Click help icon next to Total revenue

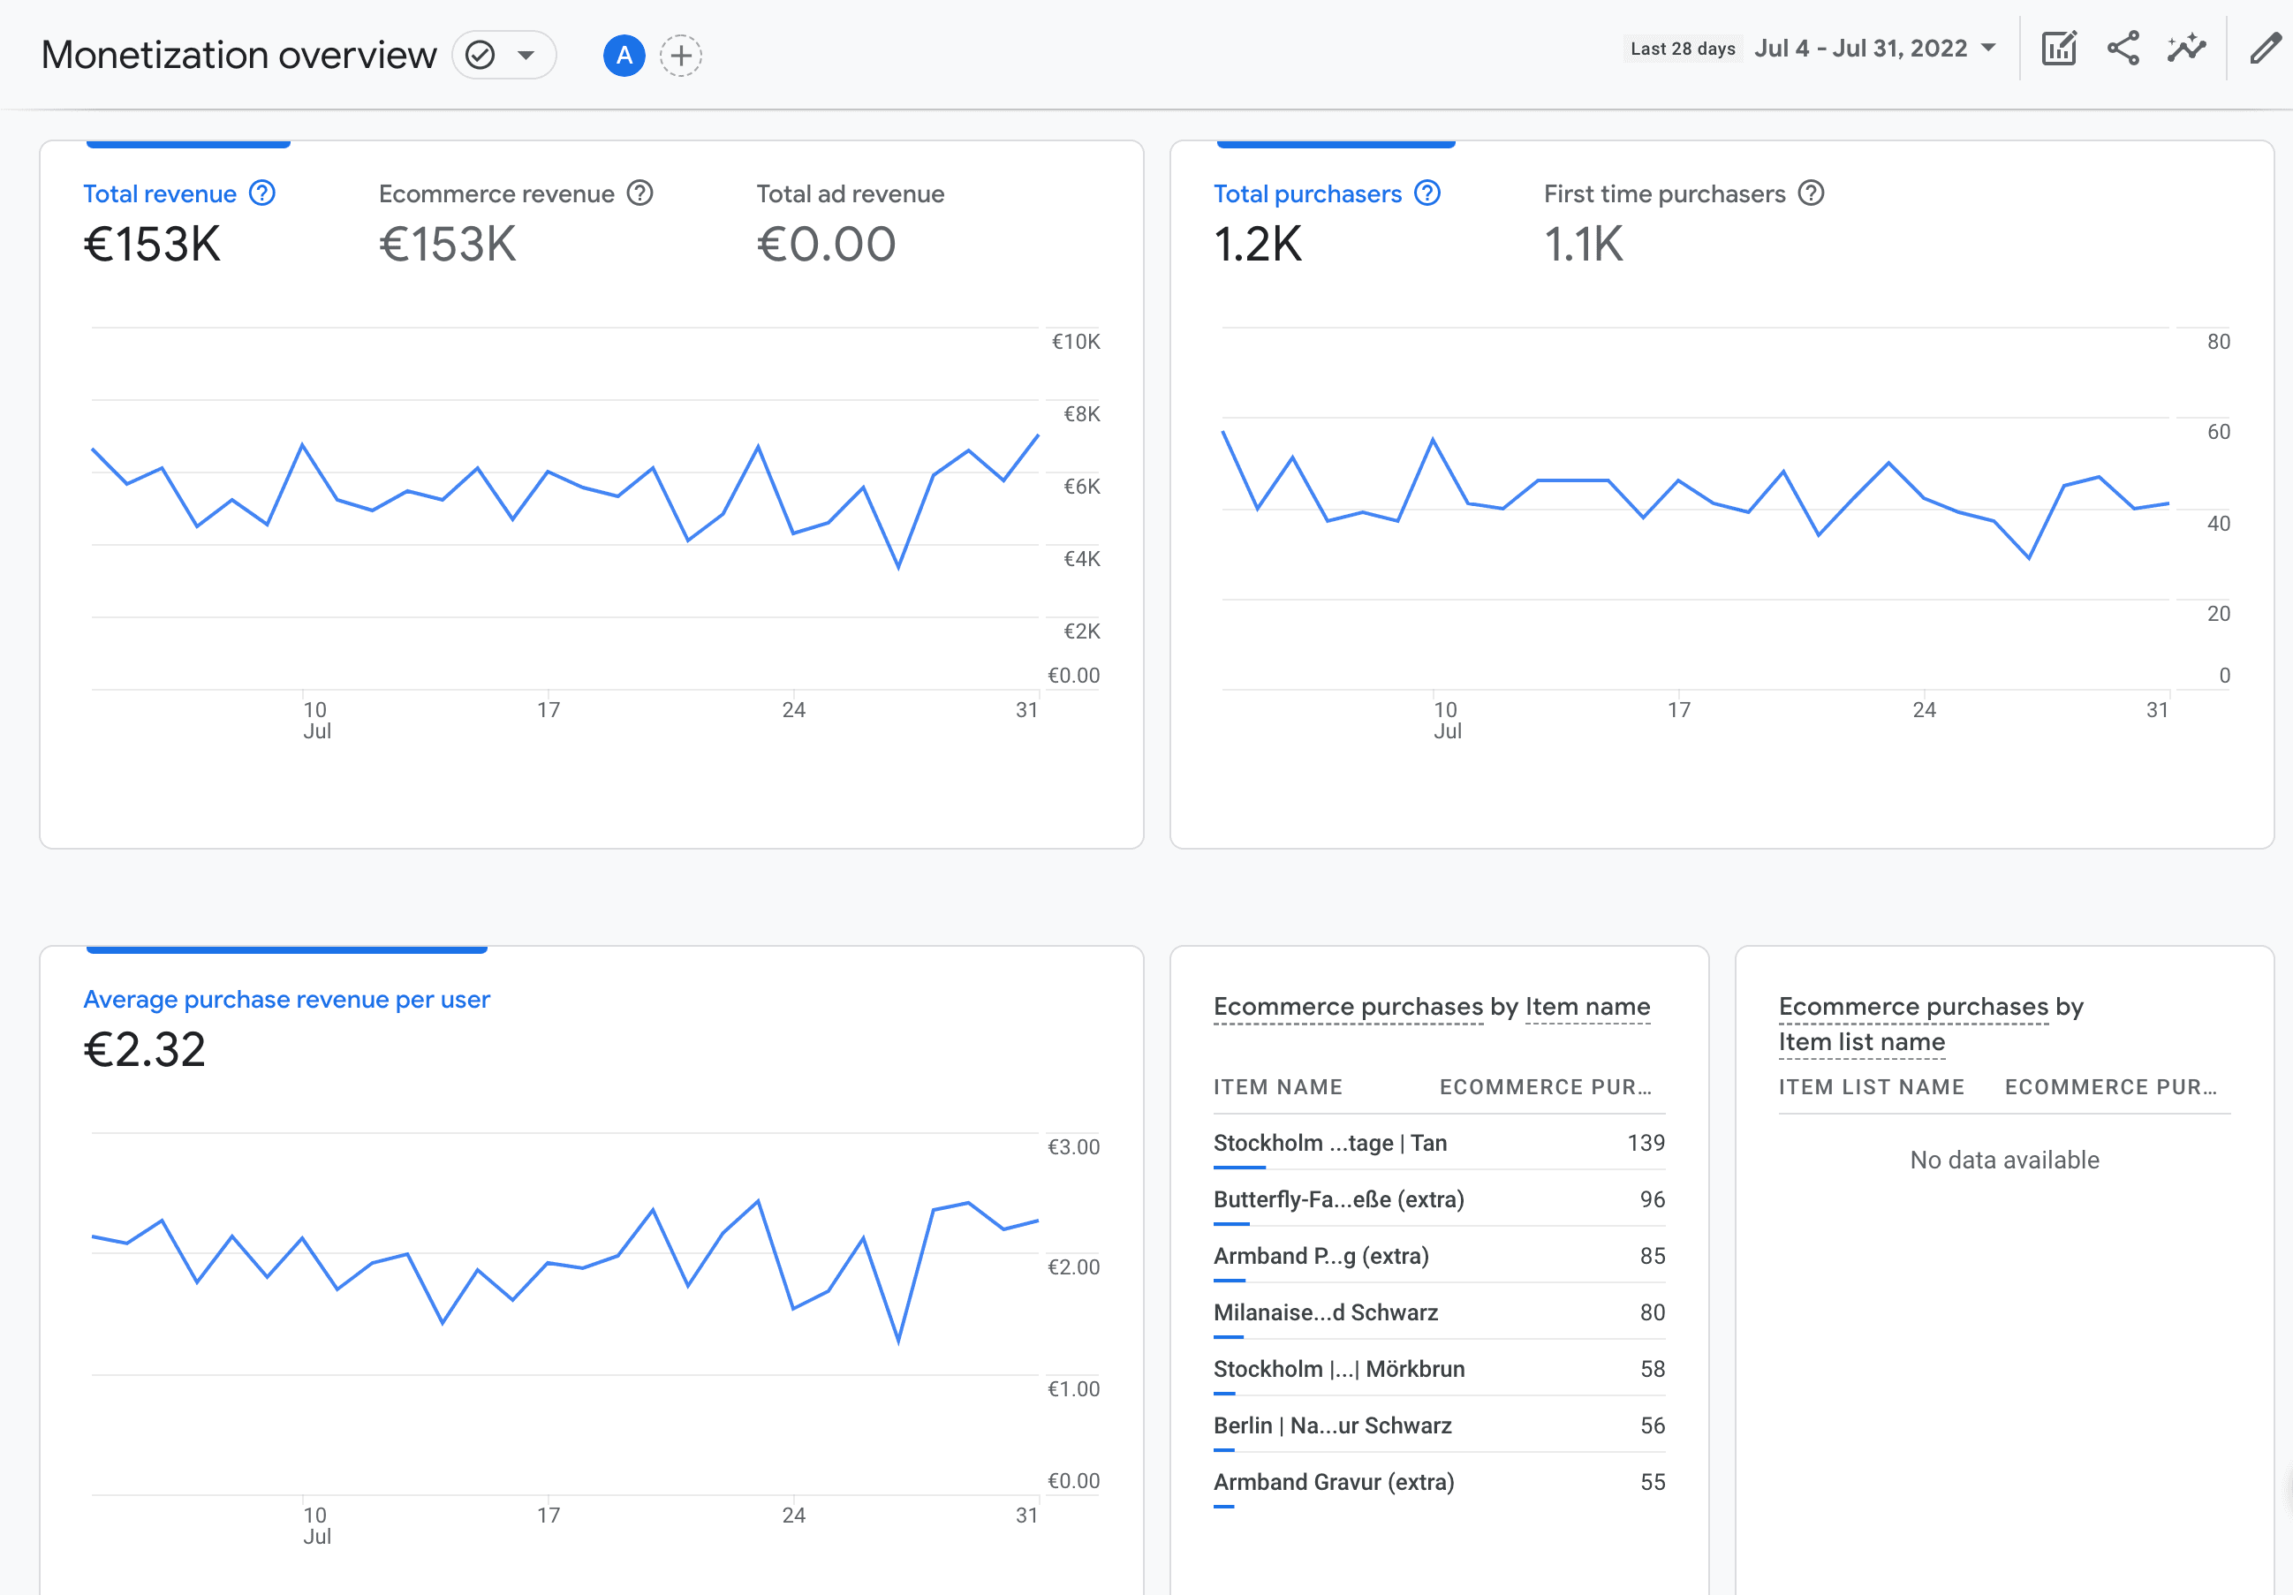[x=261, y=193]
